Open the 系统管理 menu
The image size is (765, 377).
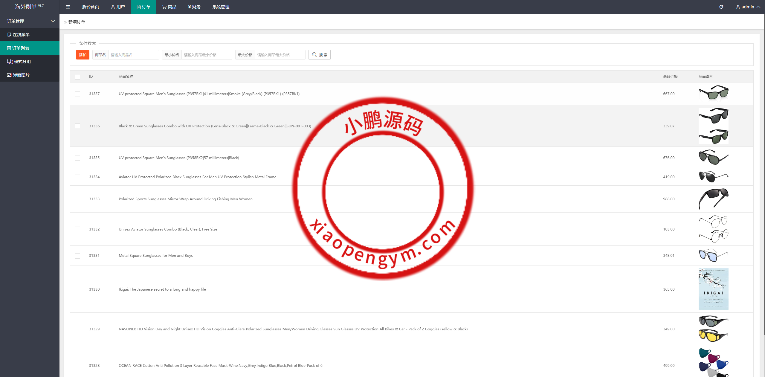point(221,7)
